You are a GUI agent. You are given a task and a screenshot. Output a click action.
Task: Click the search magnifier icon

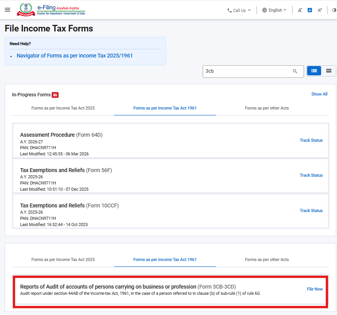(295, 71)
